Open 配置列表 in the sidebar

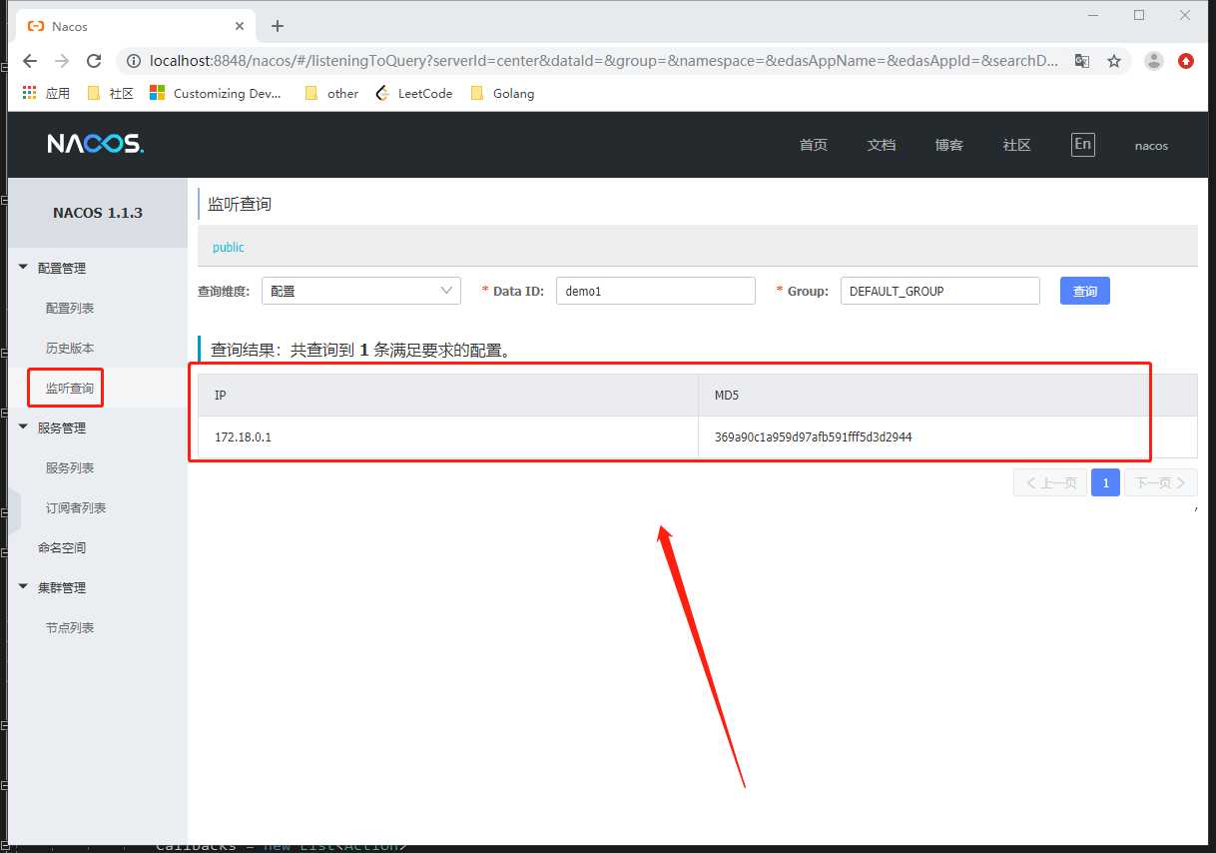click(x=70, y=308)
